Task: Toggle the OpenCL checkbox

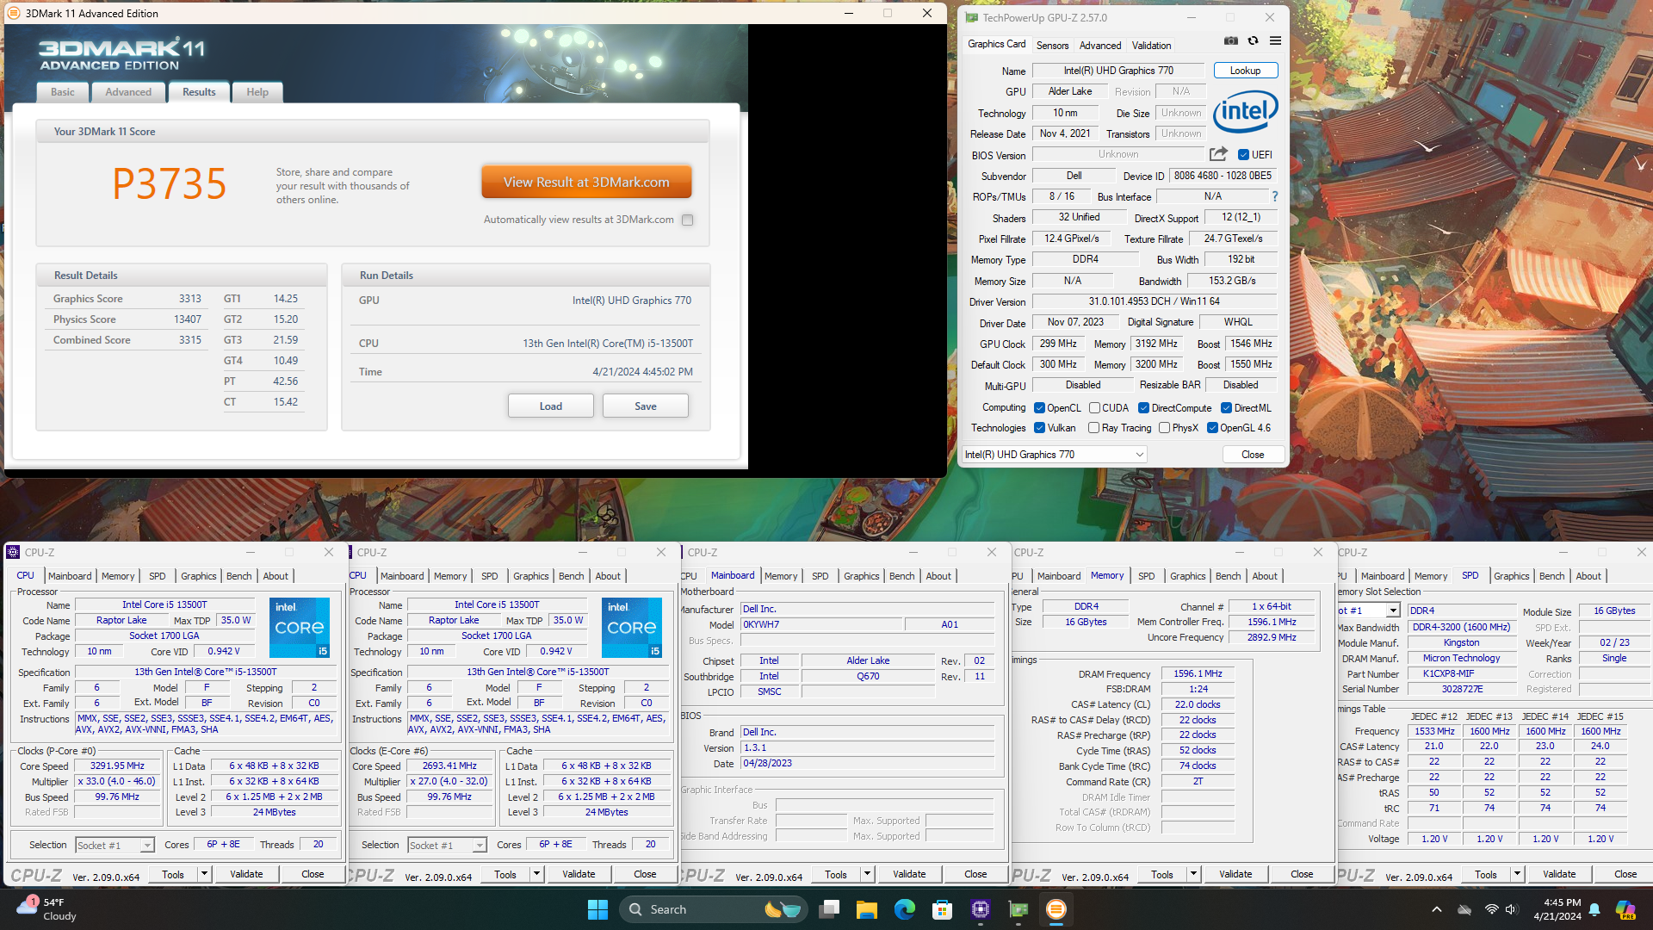Action: 1039,408
